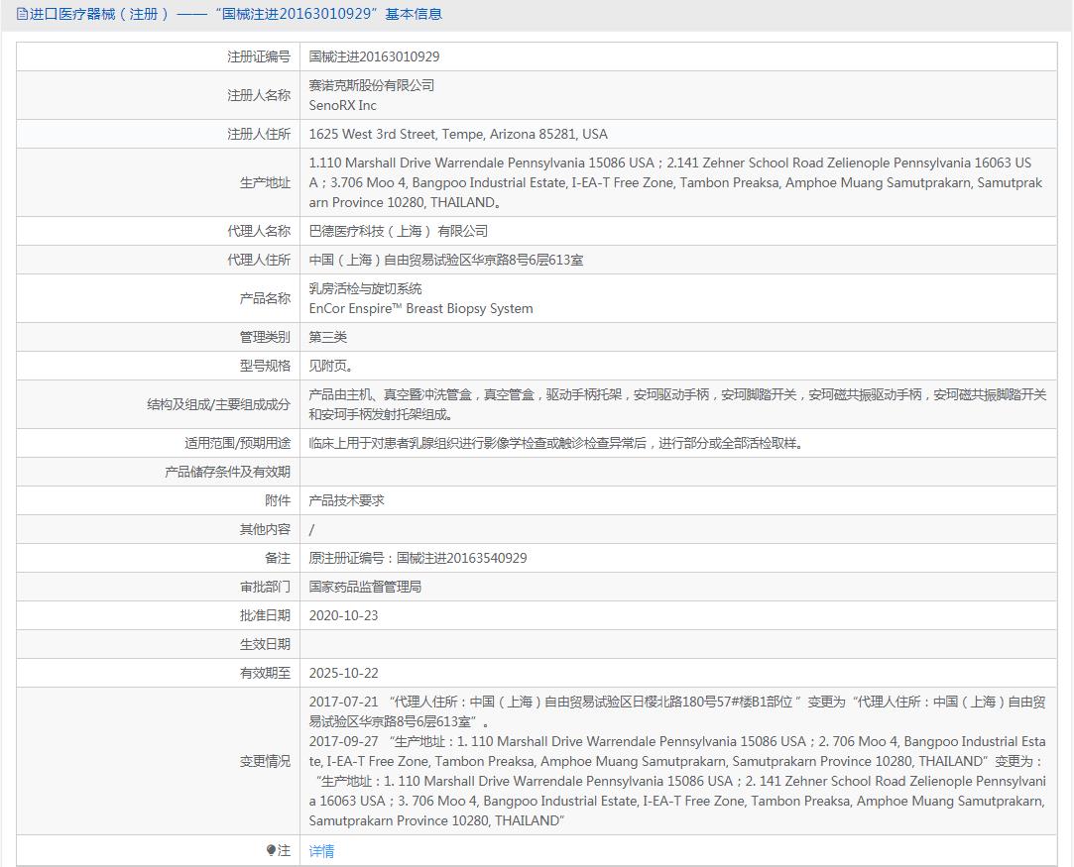Select the 注册人名称 row label
The image size is (1074, 867).
pyautogui.click(x=259, y=95)
